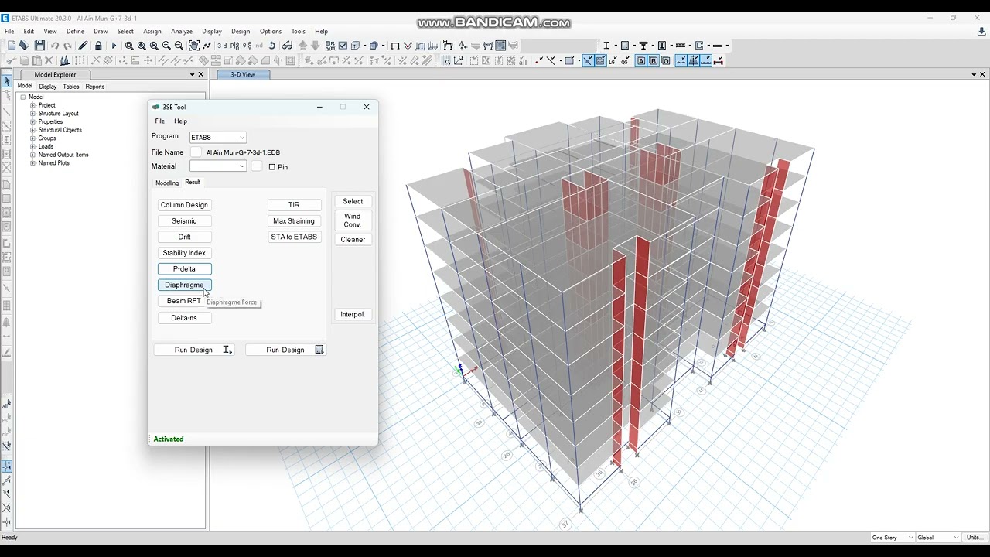Click the Rotate 3D View icon

(x=271, y=46)
